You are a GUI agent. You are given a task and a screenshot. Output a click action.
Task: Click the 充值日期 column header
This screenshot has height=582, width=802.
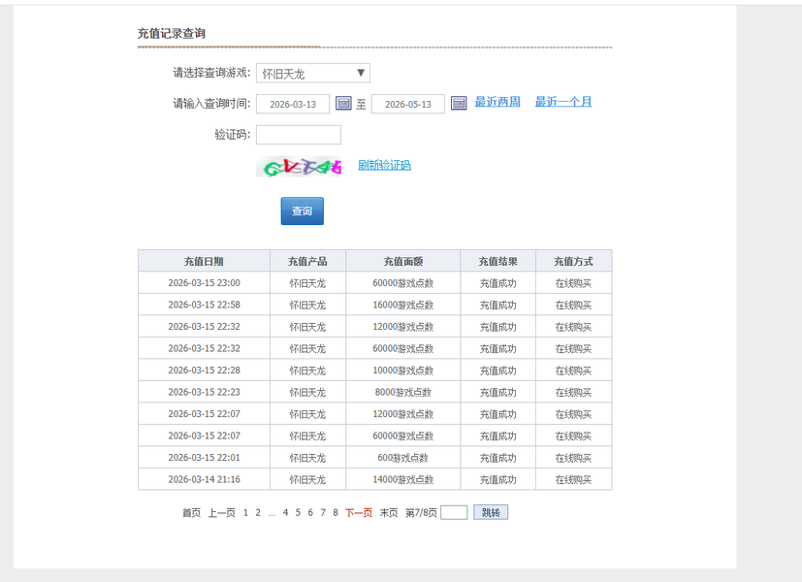[204, 261]
